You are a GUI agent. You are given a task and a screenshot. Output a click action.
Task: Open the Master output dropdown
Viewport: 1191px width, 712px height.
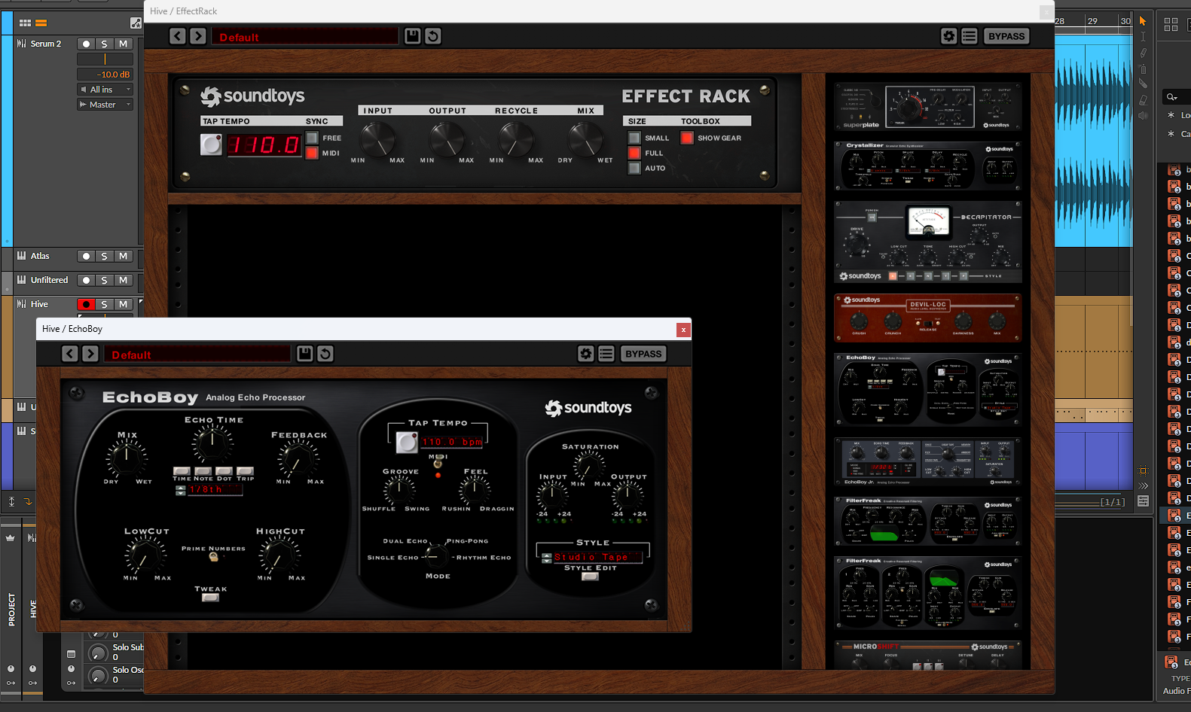point(105,105)
